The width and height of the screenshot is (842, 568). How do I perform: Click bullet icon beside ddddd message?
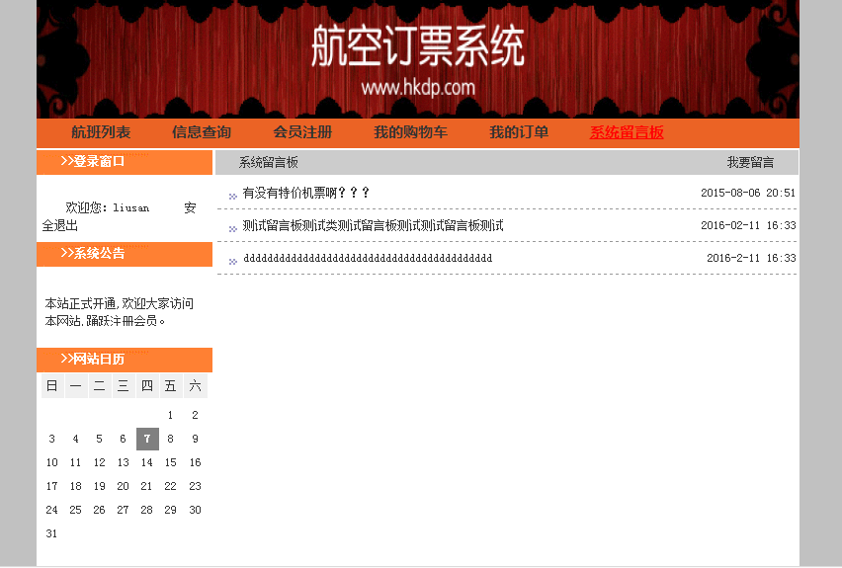[232, 262]
